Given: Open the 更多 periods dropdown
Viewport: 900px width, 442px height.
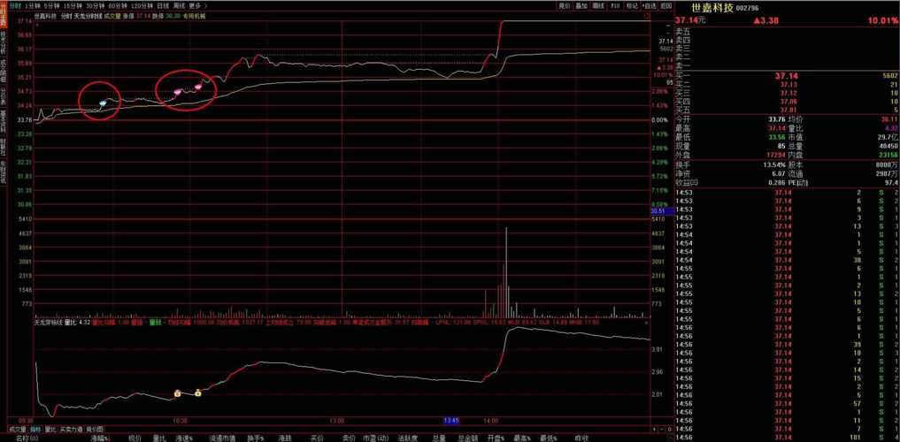Looking at the screenshot, I should (x=196, y=5).
